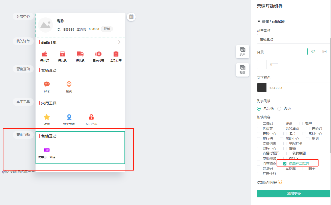Enable the 签到 checkbox in 板块内容
This screenshot has height=205, width=331.
[x=308, y=139]
